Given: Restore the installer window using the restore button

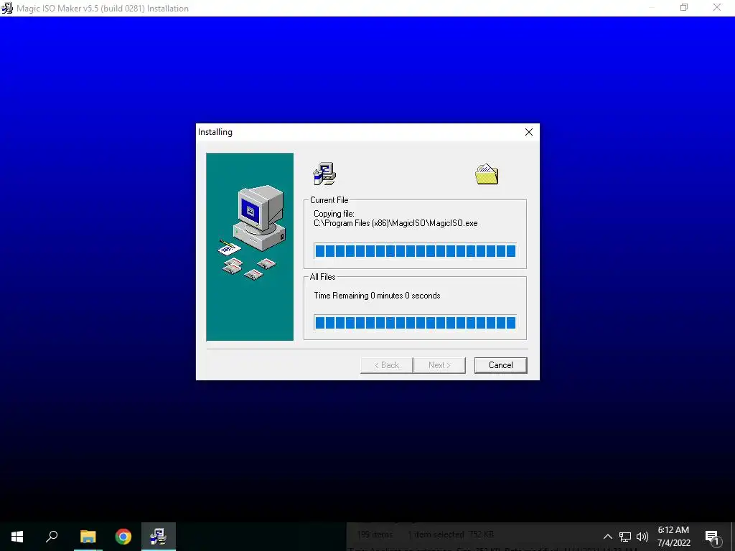Looking at the screenshot, I should [684, 7].
